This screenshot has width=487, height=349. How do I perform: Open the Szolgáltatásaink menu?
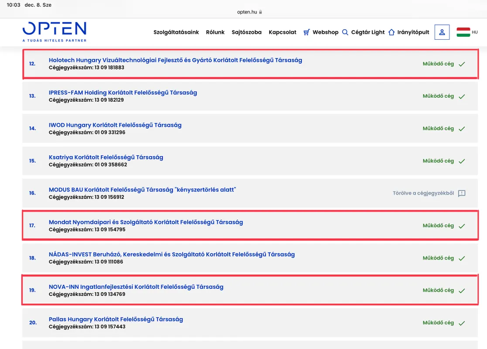point(176,32)
